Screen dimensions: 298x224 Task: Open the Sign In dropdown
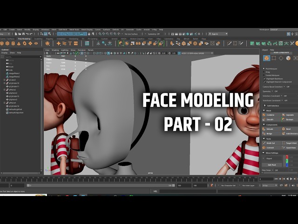coord(218,34)
